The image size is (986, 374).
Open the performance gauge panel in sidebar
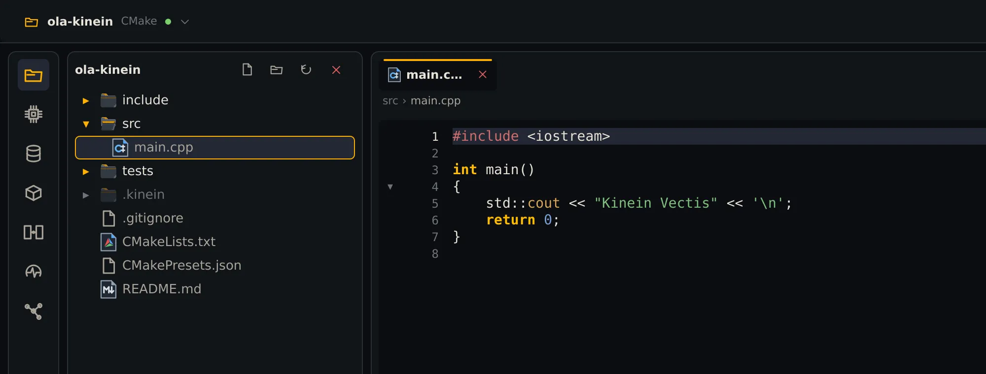[34, 272]
